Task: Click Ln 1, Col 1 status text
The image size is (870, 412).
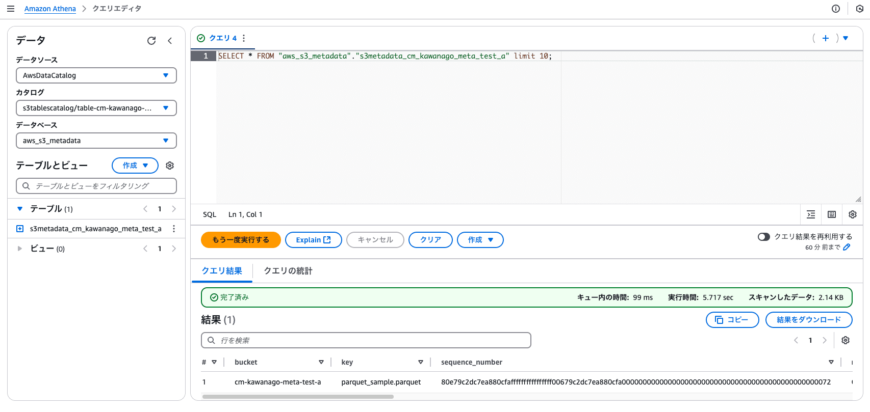Action: coord(245,214)
